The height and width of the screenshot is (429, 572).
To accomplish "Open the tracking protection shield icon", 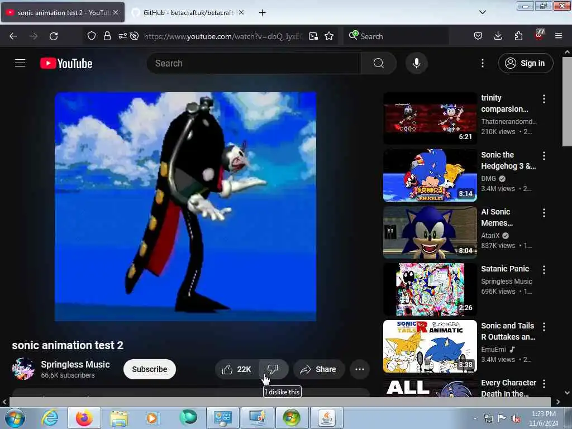I will [92, 36].
